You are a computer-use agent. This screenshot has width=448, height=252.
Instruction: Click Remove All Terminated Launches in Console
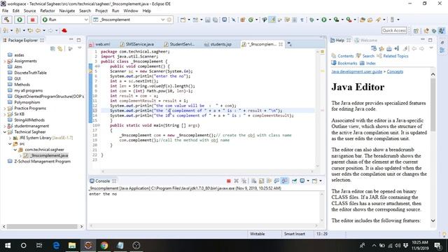tap(244, 181)
